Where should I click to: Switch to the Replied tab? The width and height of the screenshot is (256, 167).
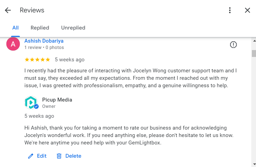(x=40, y=28)
